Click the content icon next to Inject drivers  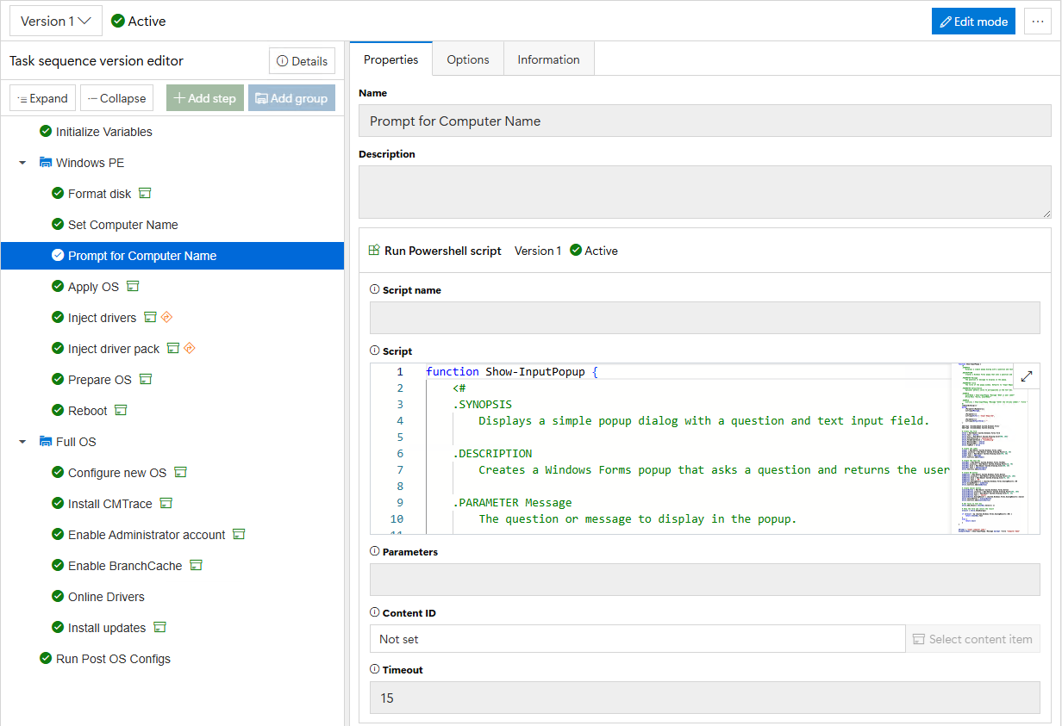point(150,317)
